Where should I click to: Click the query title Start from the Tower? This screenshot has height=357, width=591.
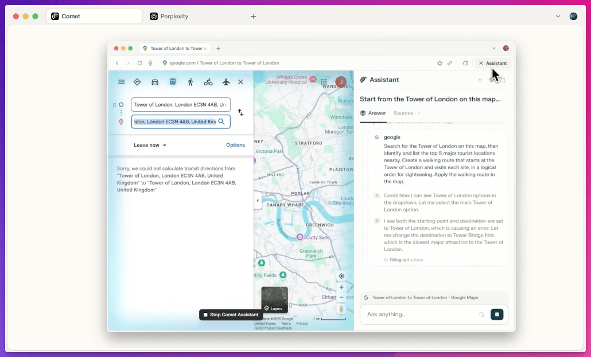point(430,99)
